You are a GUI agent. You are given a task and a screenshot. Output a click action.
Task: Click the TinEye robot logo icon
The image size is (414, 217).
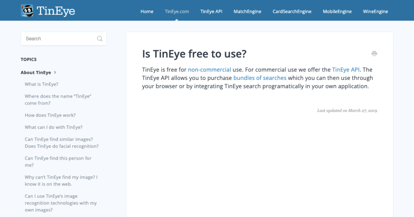pos(27,10)
